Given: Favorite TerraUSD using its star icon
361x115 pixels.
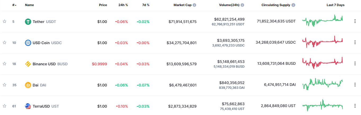Looking at the screenshot, I should (x=5, y=106).
